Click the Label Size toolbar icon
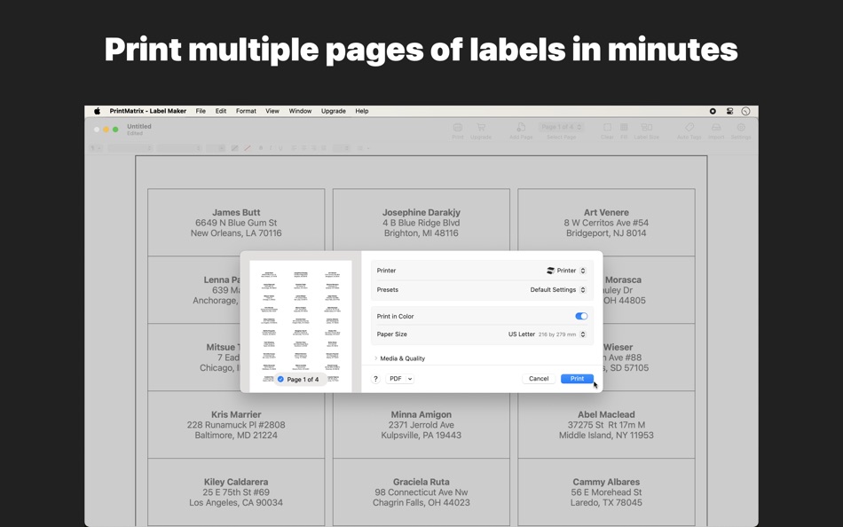 tap(646, 128)
